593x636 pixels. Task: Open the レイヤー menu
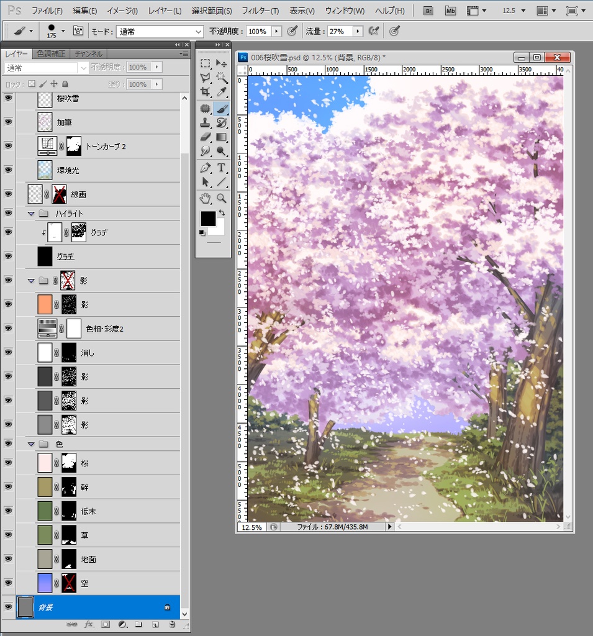(x=165, y=11)
